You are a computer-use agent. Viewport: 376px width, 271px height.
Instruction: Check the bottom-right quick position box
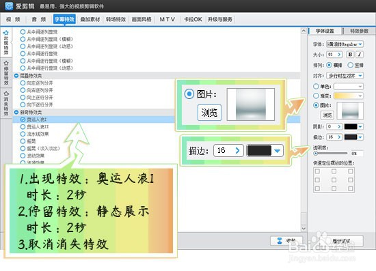click(350, 188)
